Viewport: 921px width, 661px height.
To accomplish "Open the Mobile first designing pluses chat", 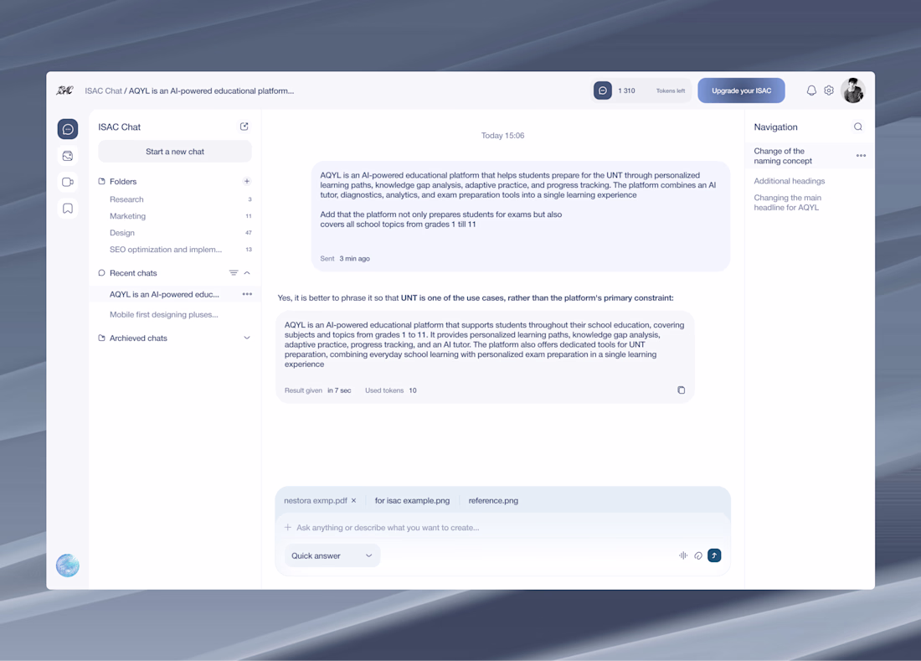I will 164,315.
